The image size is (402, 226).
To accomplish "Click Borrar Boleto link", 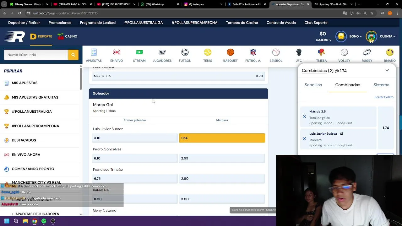I will coord(384,97).
